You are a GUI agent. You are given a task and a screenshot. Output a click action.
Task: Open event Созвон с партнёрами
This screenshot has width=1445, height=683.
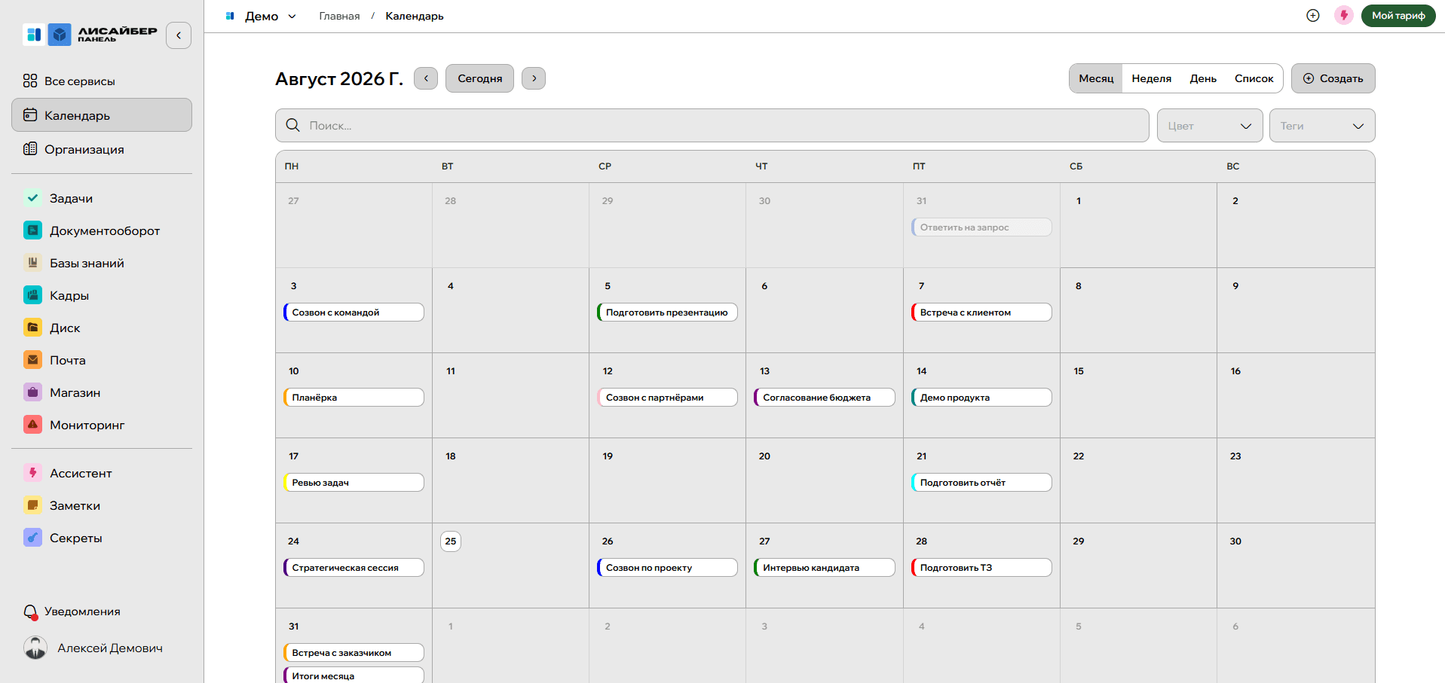pyautogui.click(x=667, y=398)
